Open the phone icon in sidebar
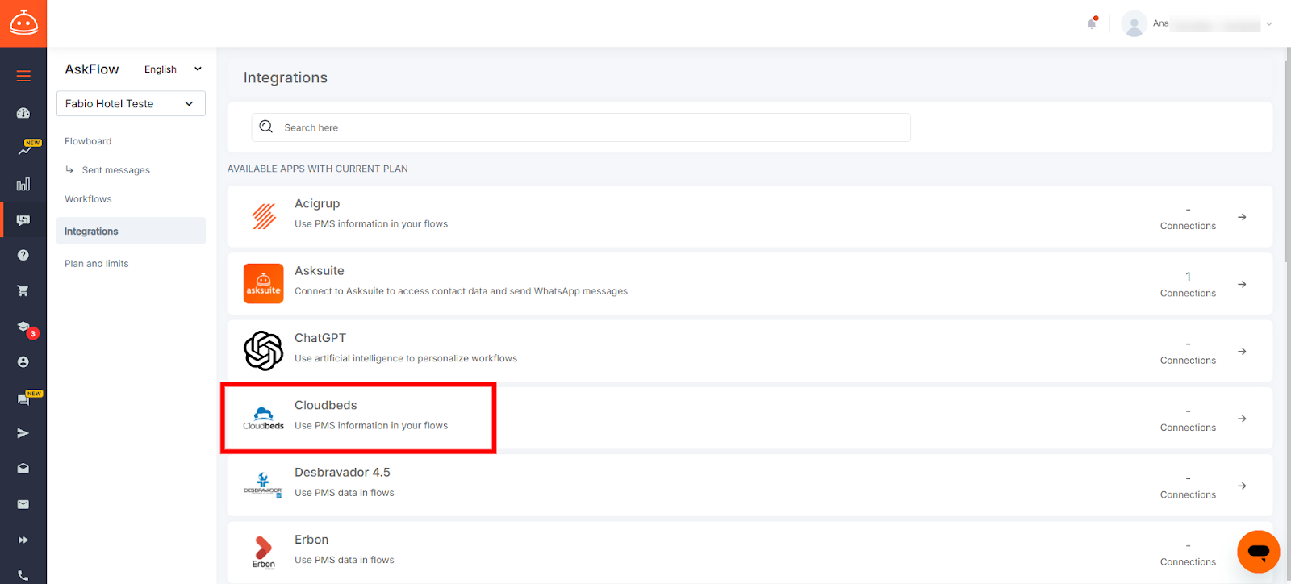1291x584 pixels. pyautogui.click(x=23, y=576)
